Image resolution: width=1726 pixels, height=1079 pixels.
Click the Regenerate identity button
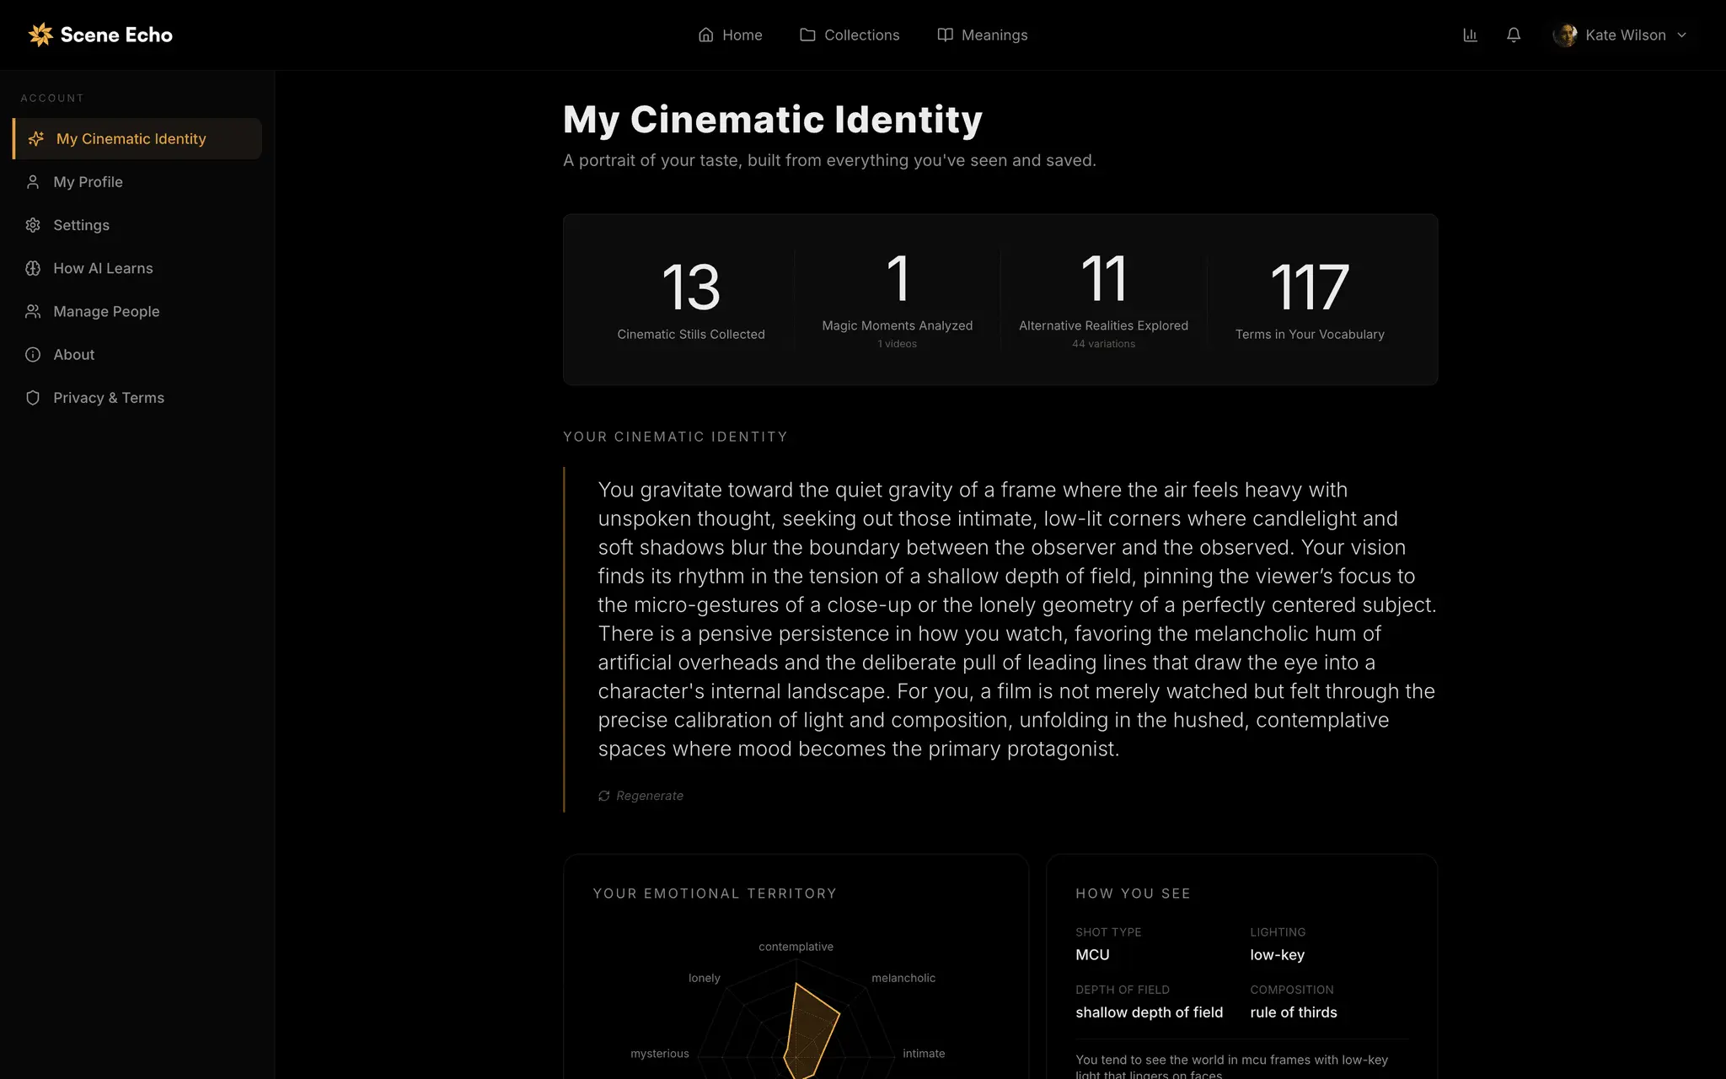[641, 796]
